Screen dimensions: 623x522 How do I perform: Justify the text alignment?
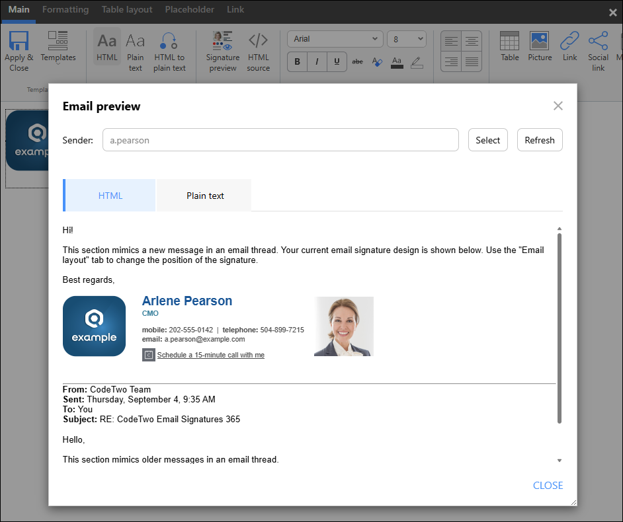click(x=472, y=61)
